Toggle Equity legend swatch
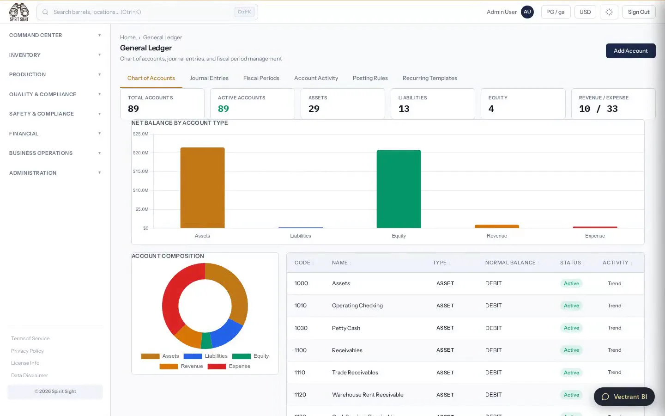Screen dimensions: 665x416 coord(241,356)
